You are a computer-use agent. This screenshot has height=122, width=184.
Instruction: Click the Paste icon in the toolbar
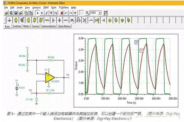pos(31,13)
